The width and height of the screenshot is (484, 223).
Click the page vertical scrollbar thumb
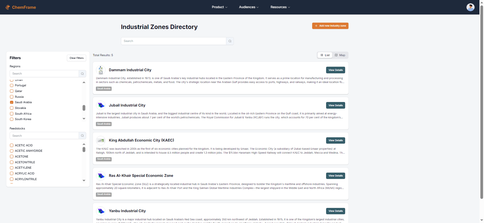[x=482, y=102]
